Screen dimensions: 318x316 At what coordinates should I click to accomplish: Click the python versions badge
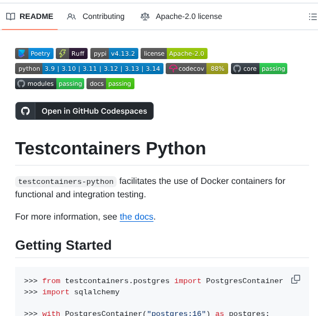(x=89, y=69)
